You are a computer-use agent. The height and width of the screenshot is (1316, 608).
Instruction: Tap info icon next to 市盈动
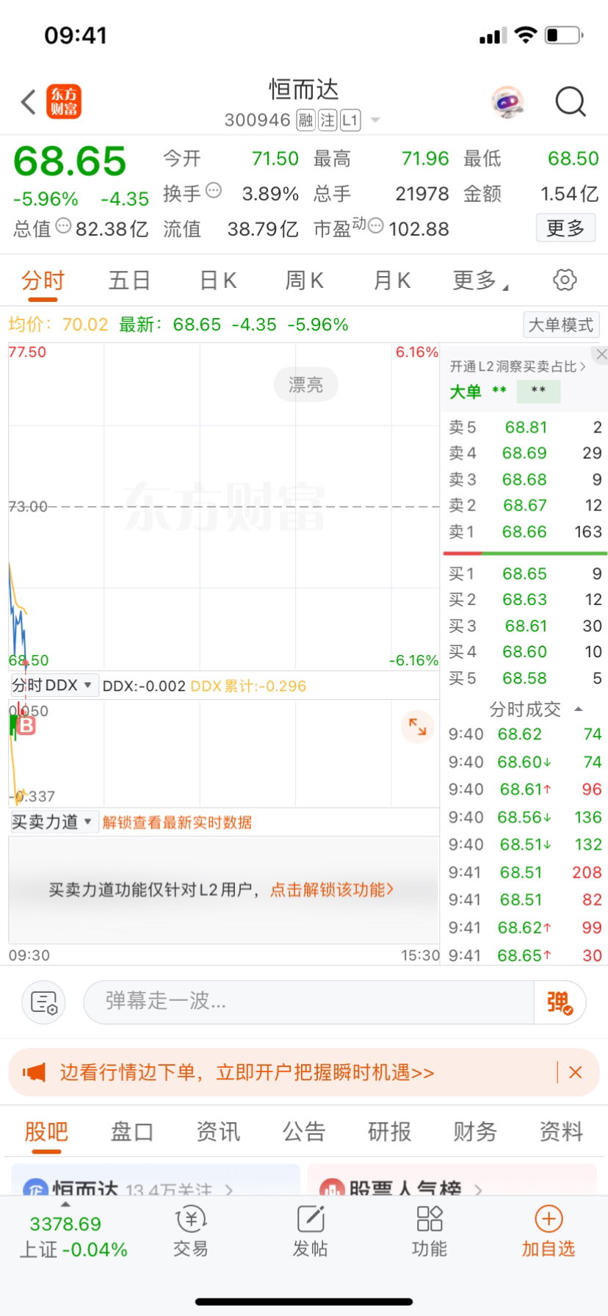pyautogui.click(x=375, y=226)
